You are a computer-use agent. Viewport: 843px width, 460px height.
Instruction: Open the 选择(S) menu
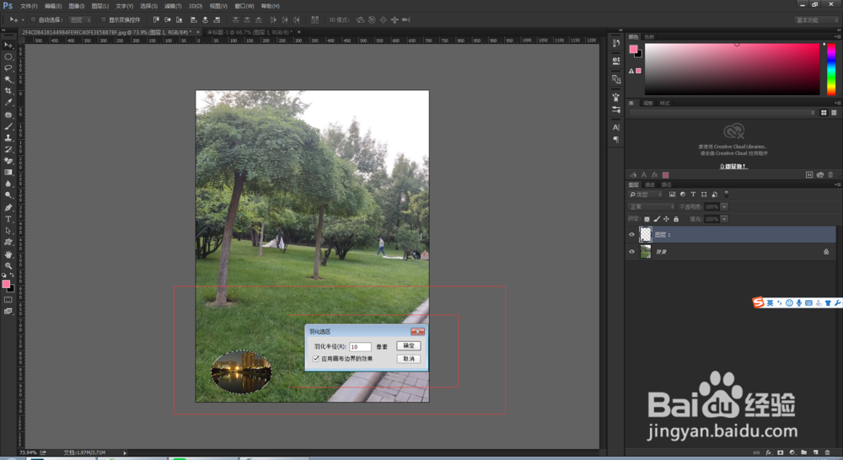pos(148,6)
